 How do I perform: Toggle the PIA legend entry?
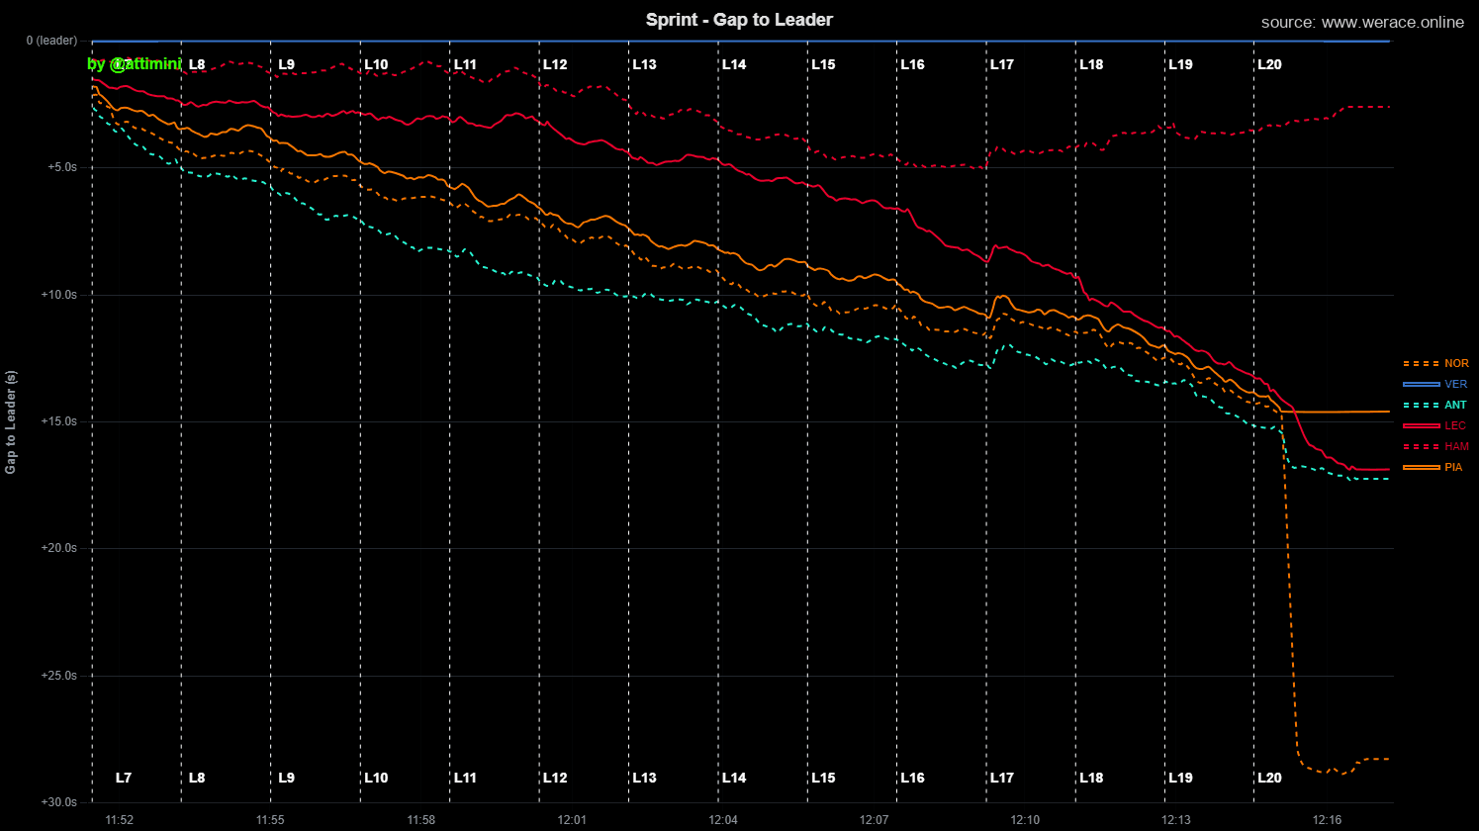pos(1433,468)
